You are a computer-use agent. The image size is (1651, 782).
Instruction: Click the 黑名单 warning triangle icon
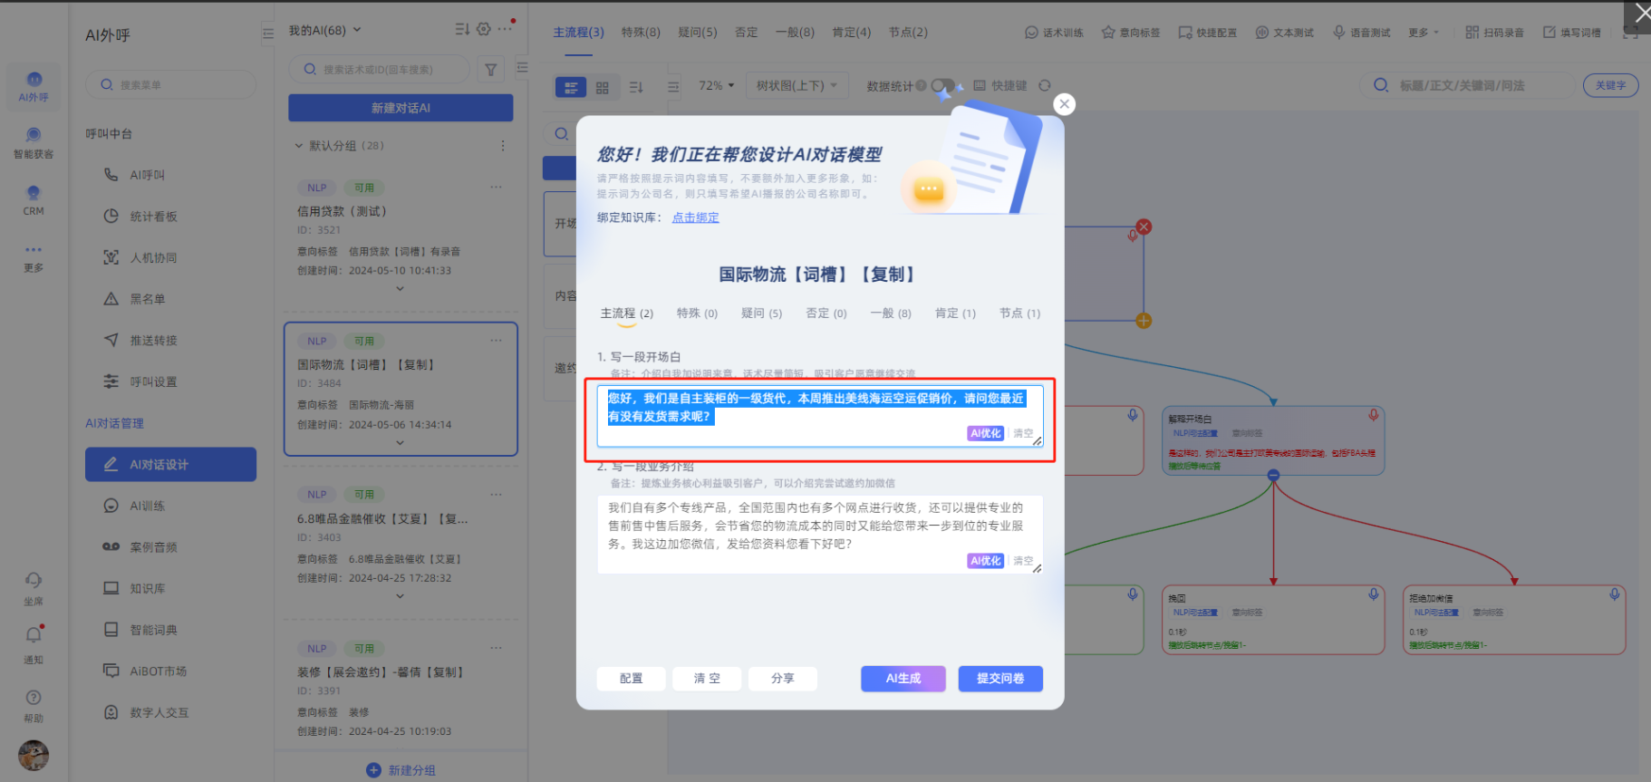pos(111,299)
